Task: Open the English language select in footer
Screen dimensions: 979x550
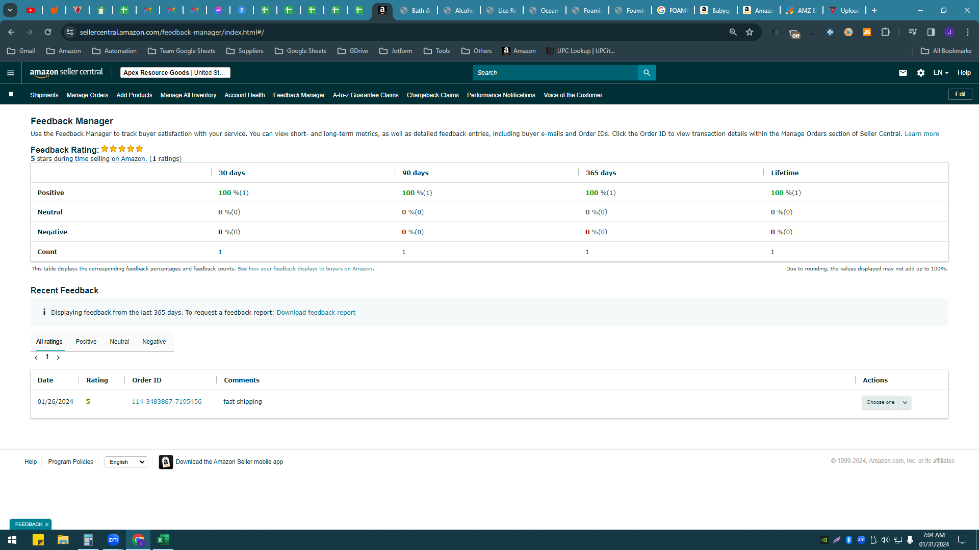Action: 126,462
